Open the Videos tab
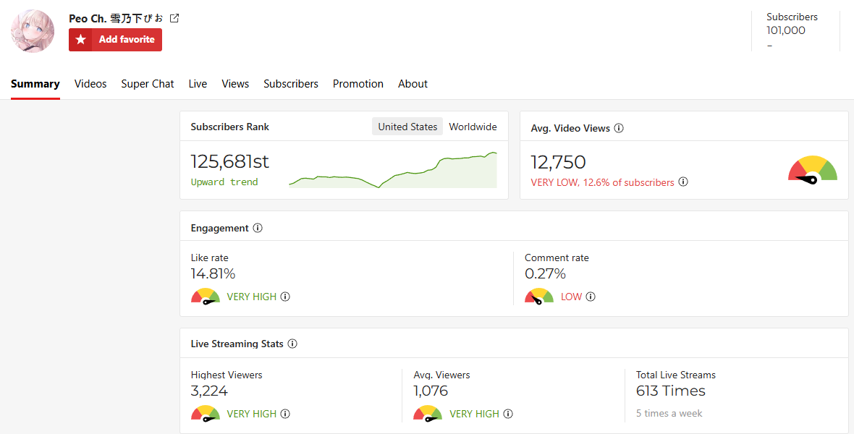Image resolution: width=854 pixels, height=434 pixels. tap(90, 84)
